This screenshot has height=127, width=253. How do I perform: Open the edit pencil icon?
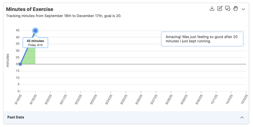(220, 9)
